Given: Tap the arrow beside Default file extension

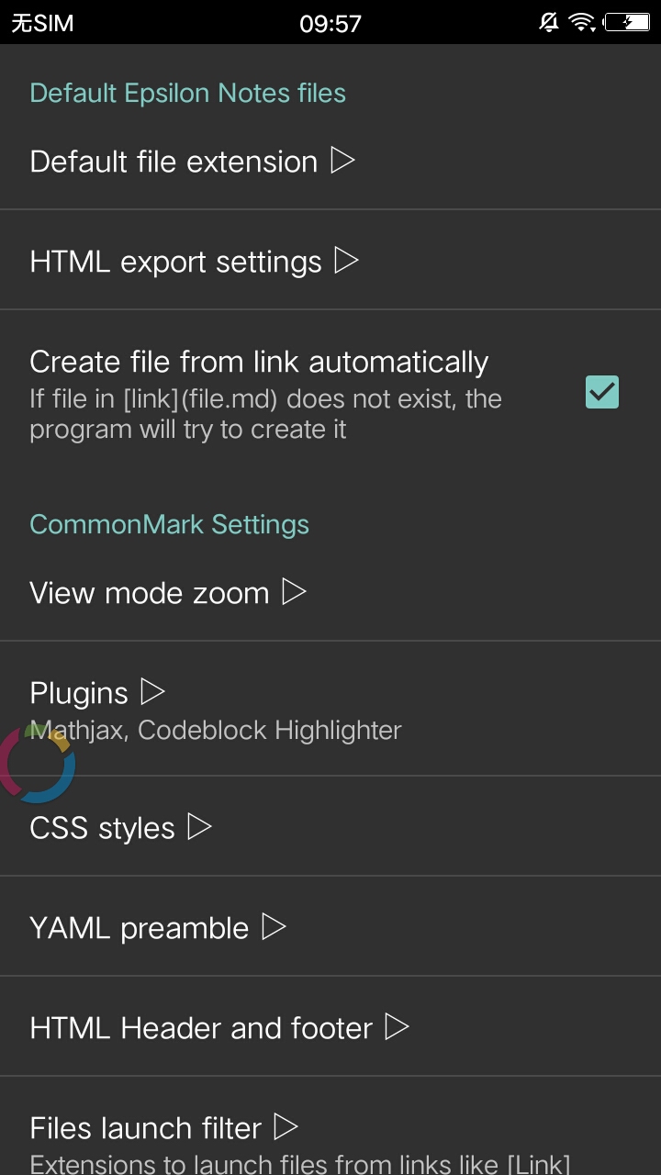Looking at the screenshot, I should pos(342,161).
